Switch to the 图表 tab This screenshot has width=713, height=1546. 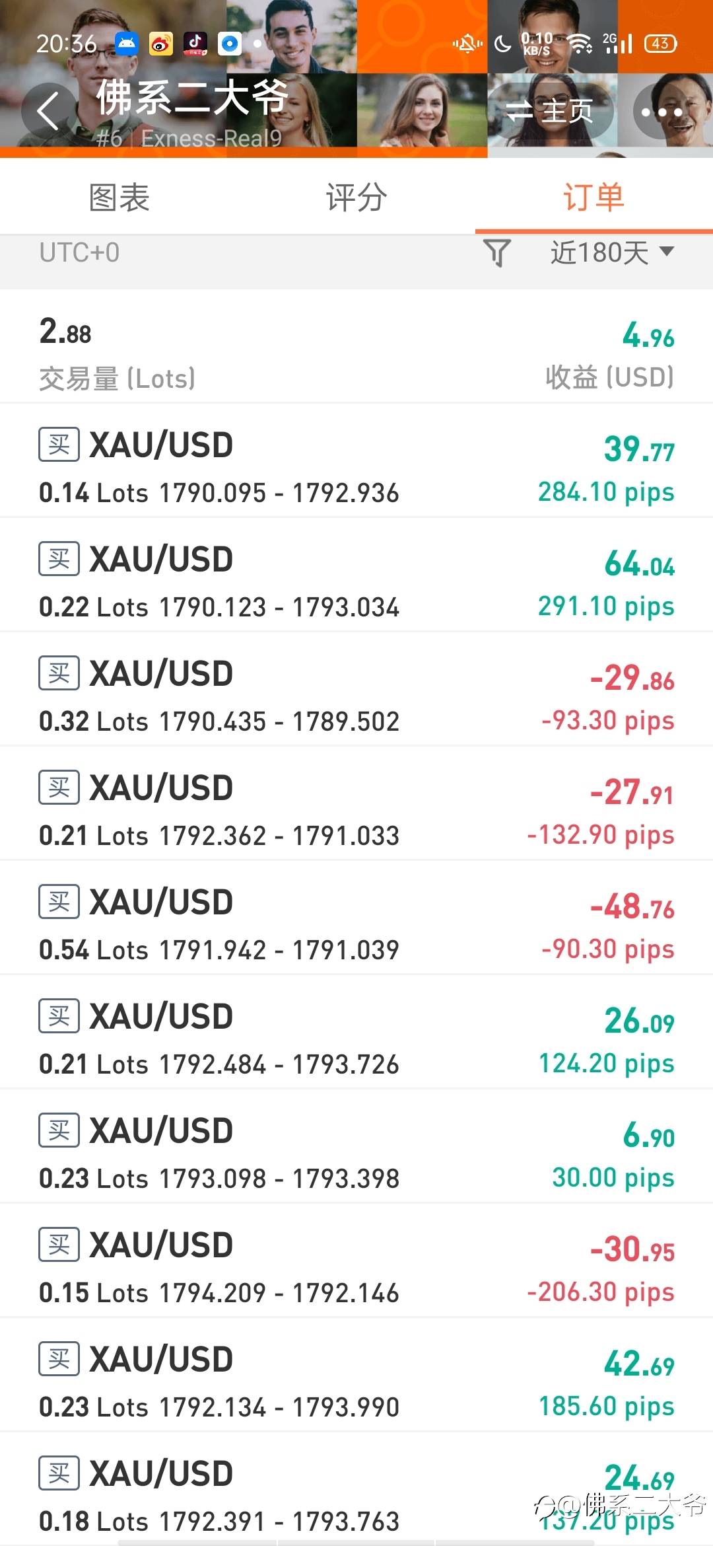119,197
